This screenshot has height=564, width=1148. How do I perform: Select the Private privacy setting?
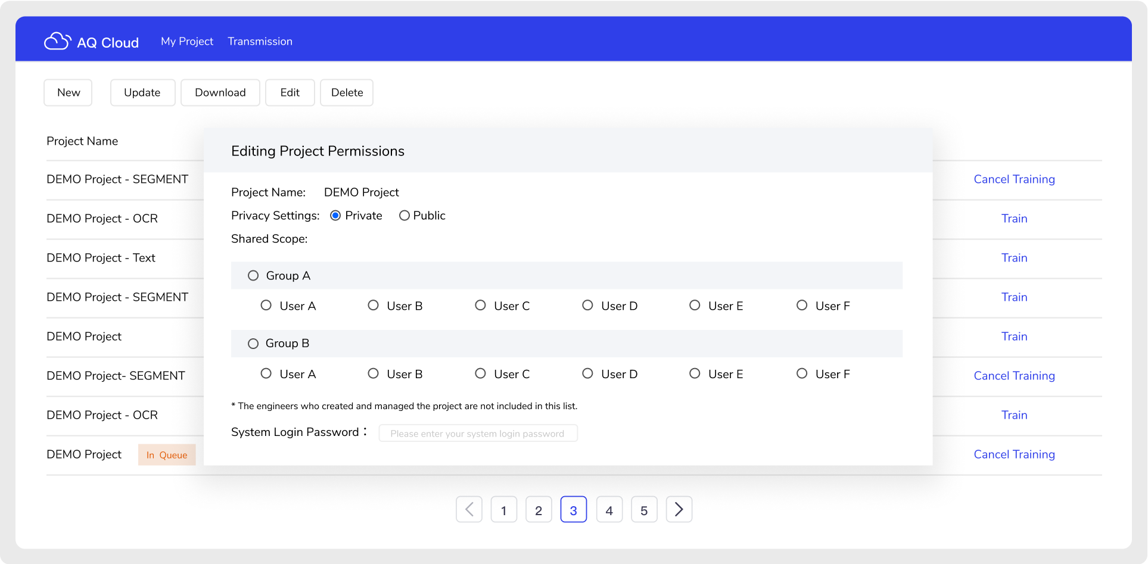(335, 216)
